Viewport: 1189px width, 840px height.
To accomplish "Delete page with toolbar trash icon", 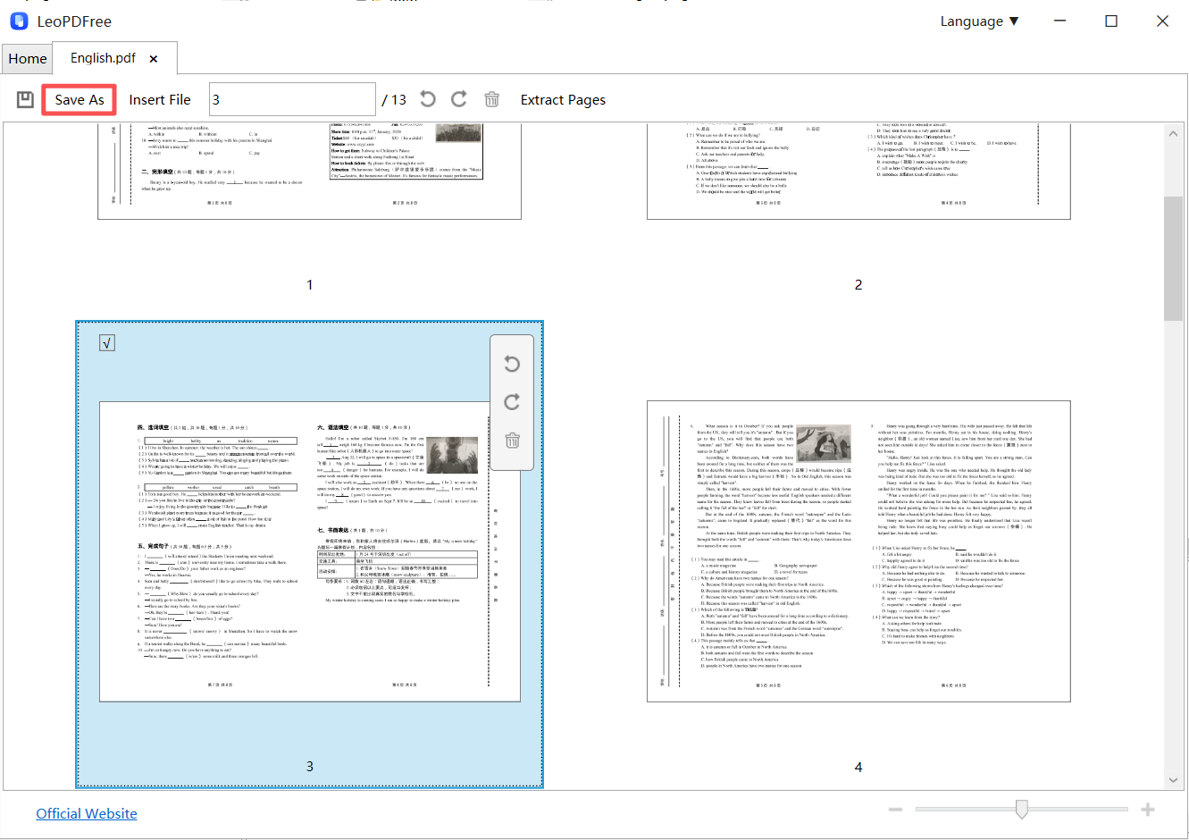I will (x=491, y=99).
